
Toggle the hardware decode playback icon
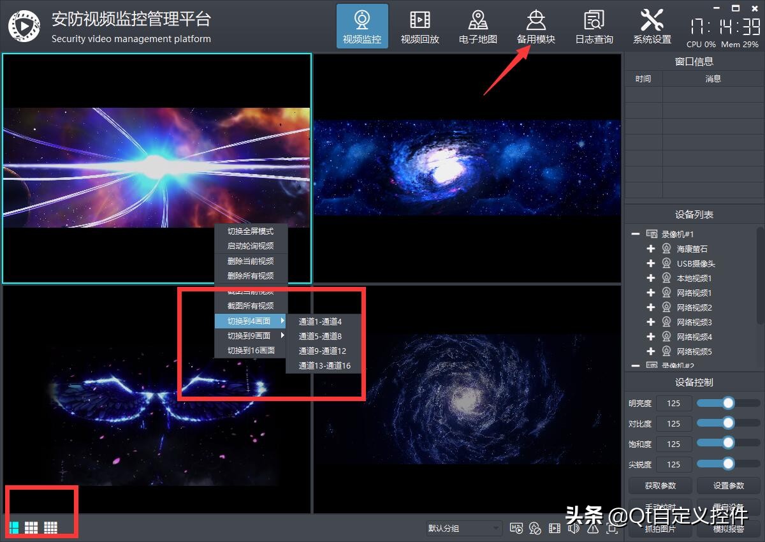coord(516,528)
